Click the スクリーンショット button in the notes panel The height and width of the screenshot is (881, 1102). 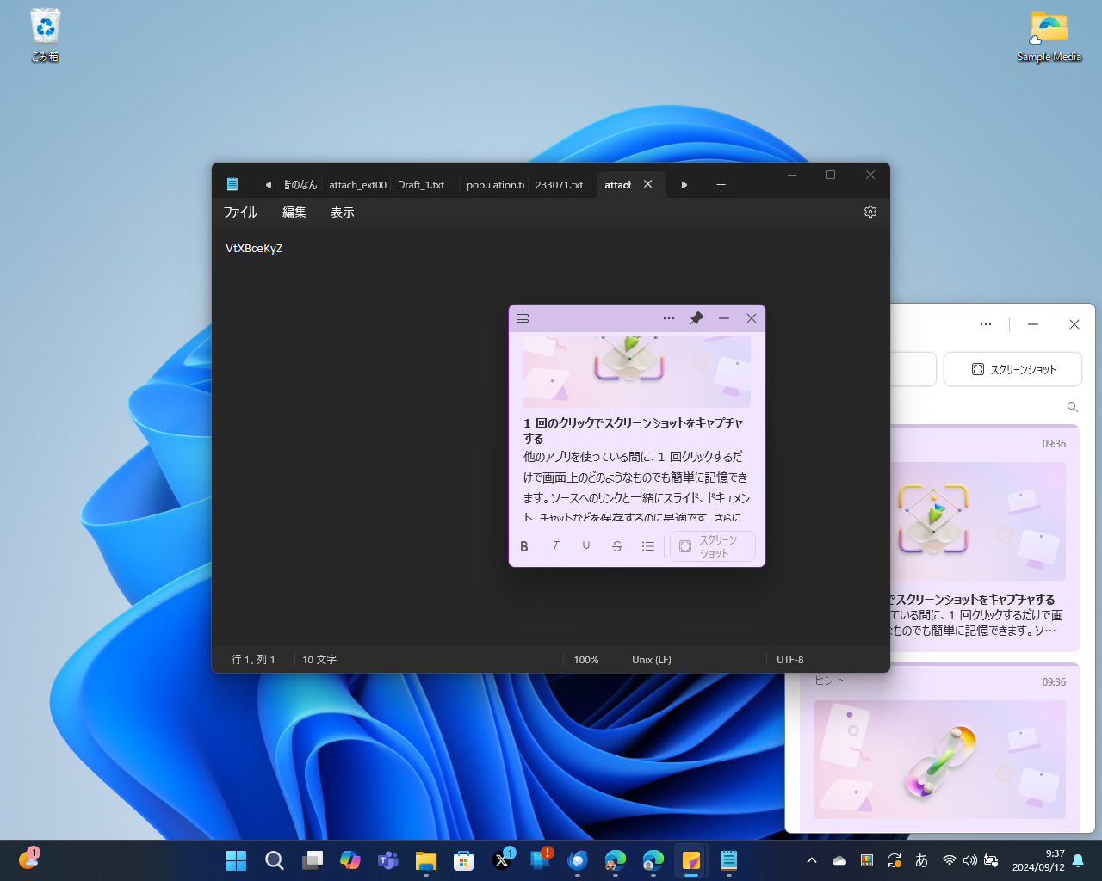(1012, 368)
